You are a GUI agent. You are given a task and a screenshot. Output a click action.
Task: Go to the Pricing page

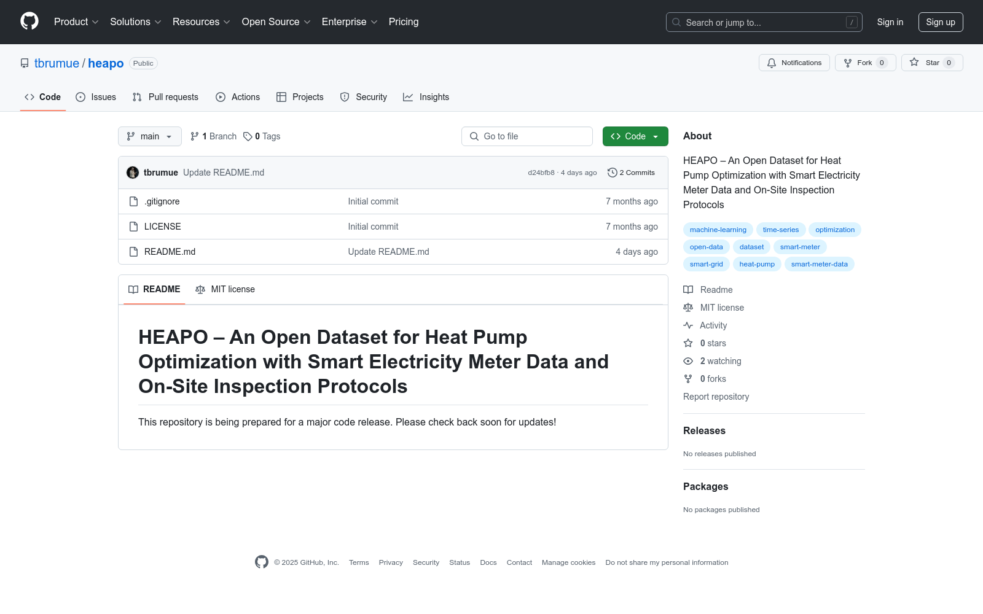[x=404, y=22]
